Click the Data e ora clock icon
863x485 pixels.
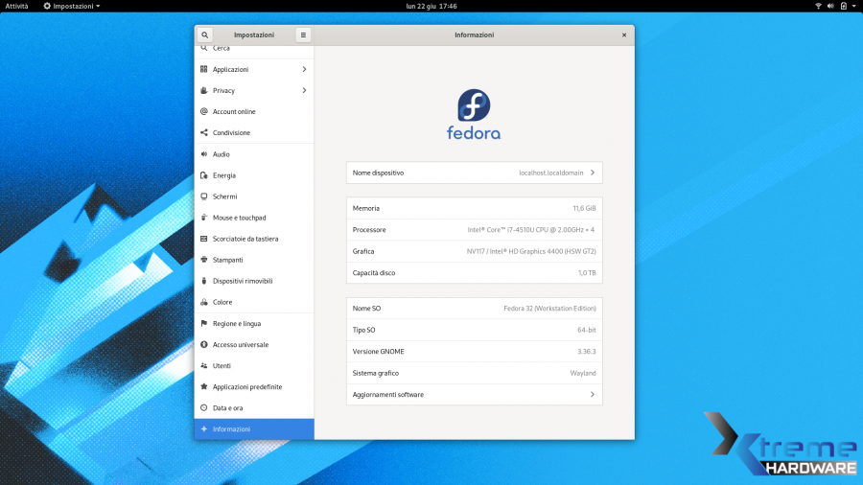pyautogui.click(x=203, y=408)
